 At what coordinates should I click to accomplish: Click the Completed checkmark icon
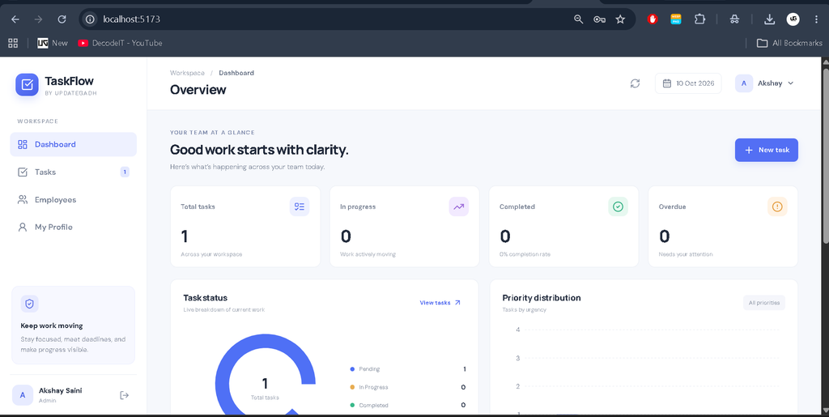click(x=618, y=206)
